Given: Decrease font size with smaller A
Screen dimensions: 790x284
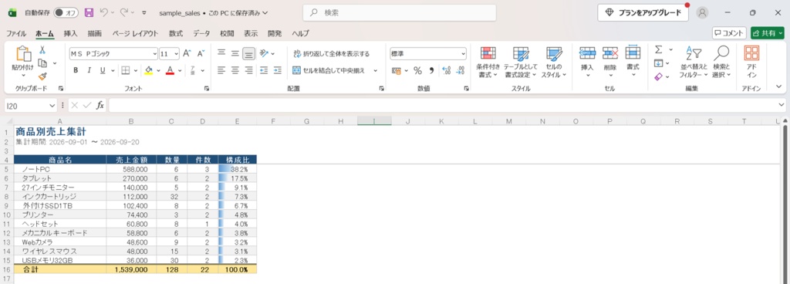Looking at the screenshot, I should 201,53.
